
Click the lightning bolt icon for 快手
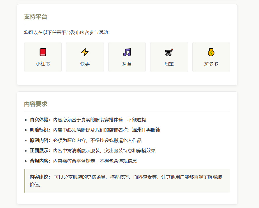point(85,52)
